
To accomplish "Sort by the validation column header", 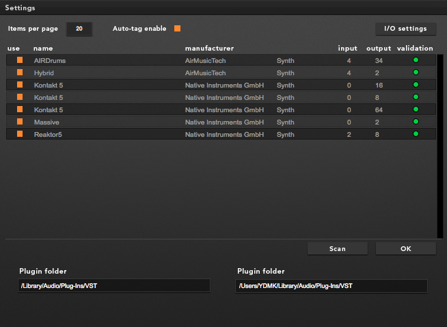I will click(x=415, y=48).
